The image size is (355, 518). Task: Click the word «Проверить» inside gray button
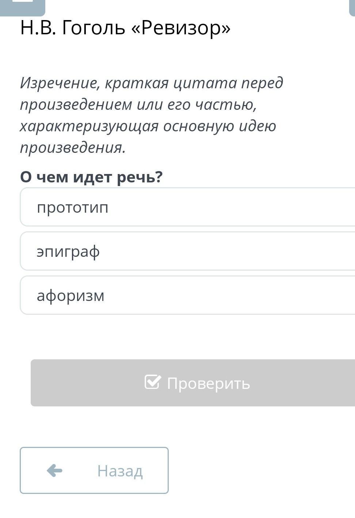click(208, 383)
